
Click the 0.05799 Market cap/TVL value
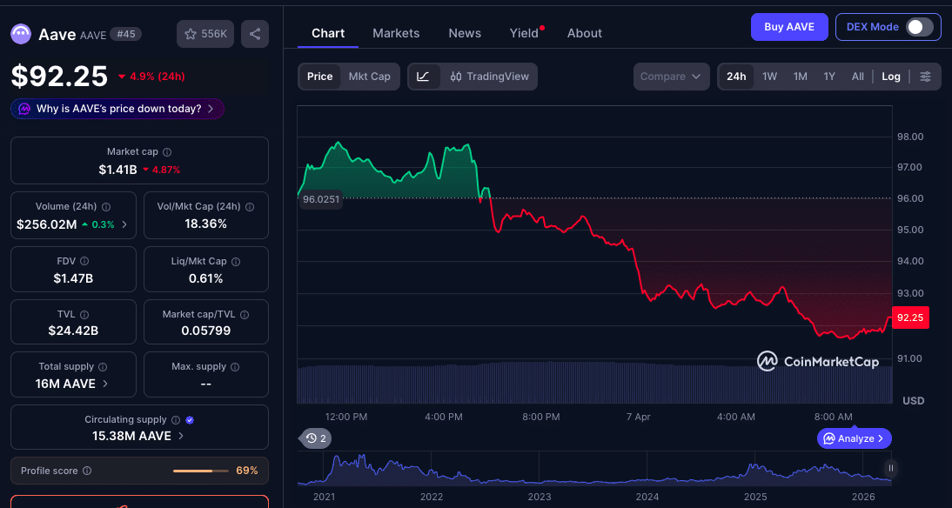coord(206,331)
